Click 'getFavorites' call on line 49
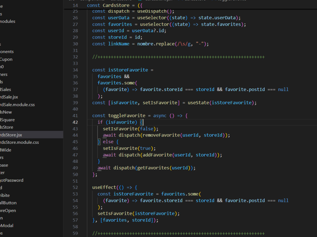 (153, 168)
